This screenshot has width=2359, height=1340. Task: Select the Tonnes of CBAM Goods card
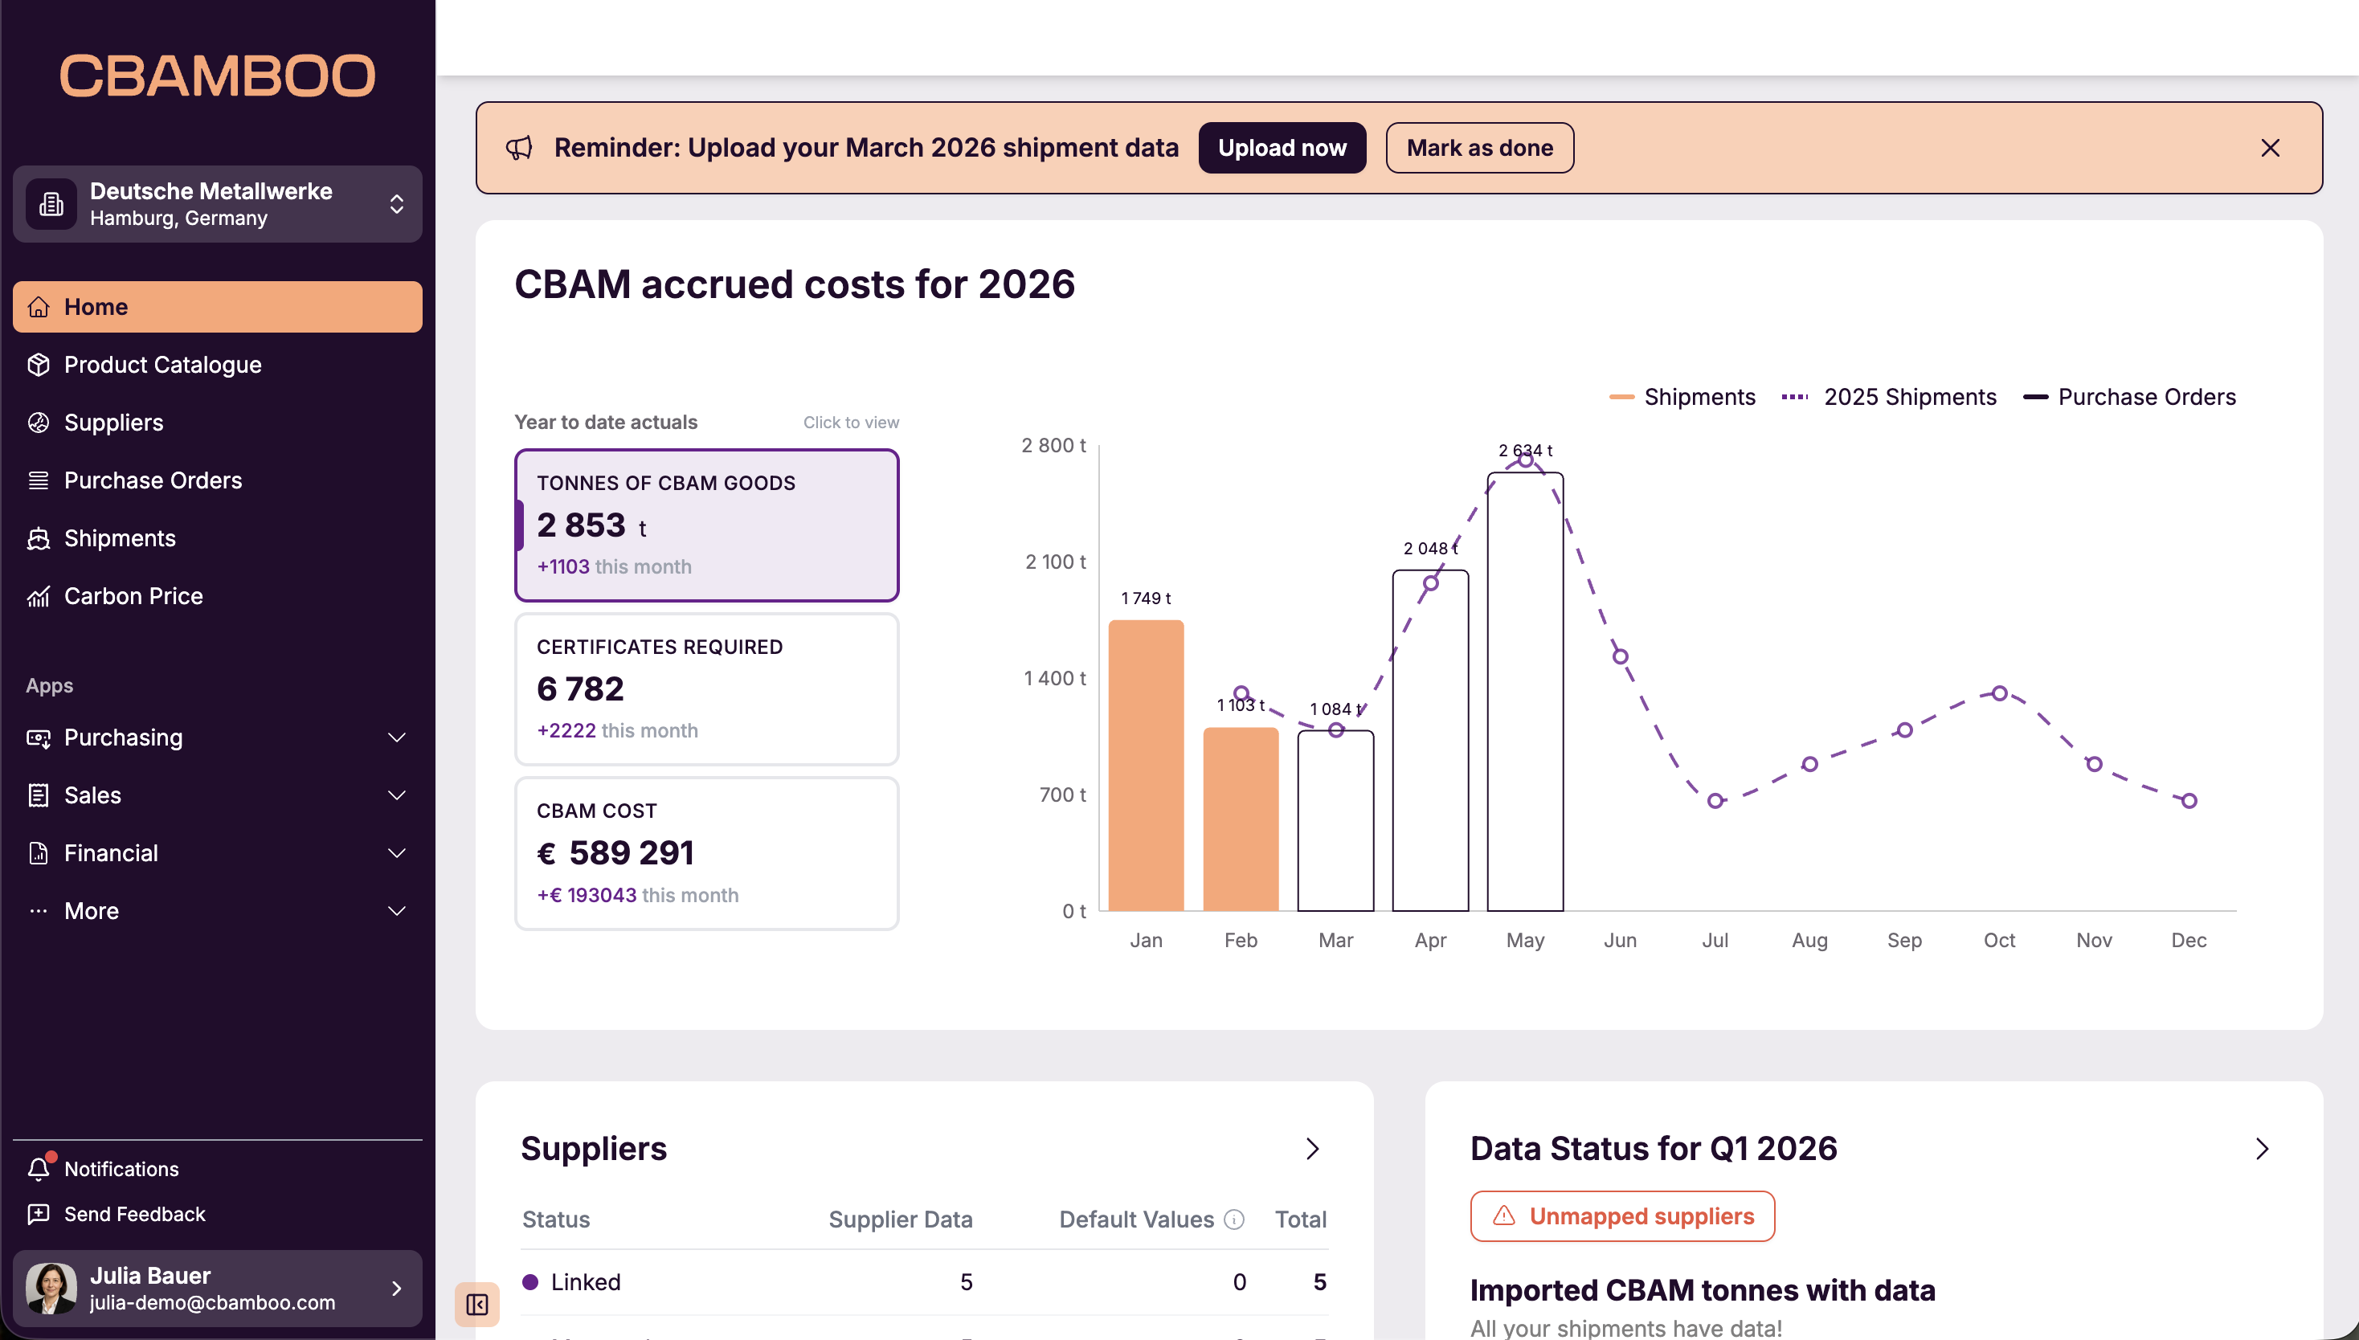pos(706,524)
